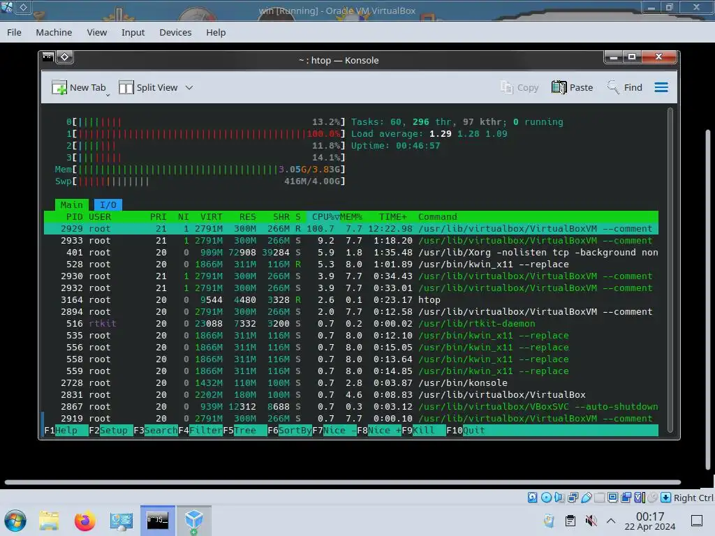Unmute the volume tray icon

591,521
